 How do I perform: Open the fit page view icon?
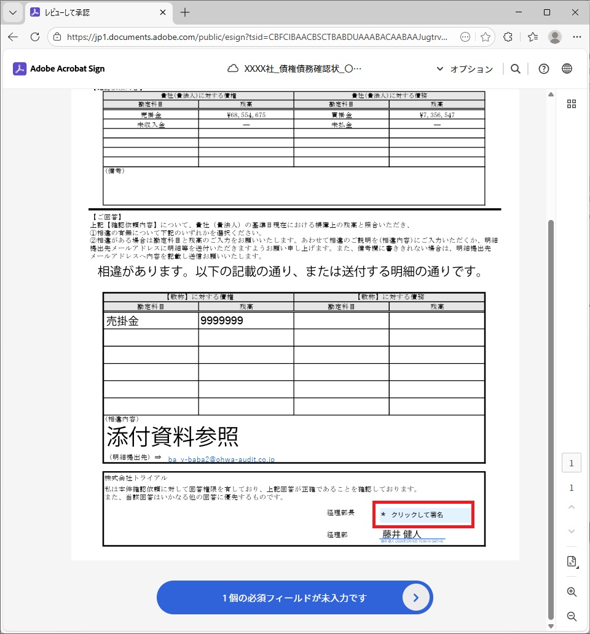(x=572, y=562)
